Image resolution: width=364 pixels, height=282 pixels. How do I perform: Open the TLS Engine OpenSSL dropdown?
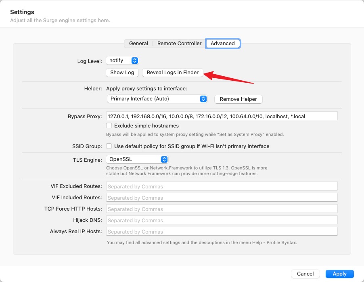tap(137, 159)
